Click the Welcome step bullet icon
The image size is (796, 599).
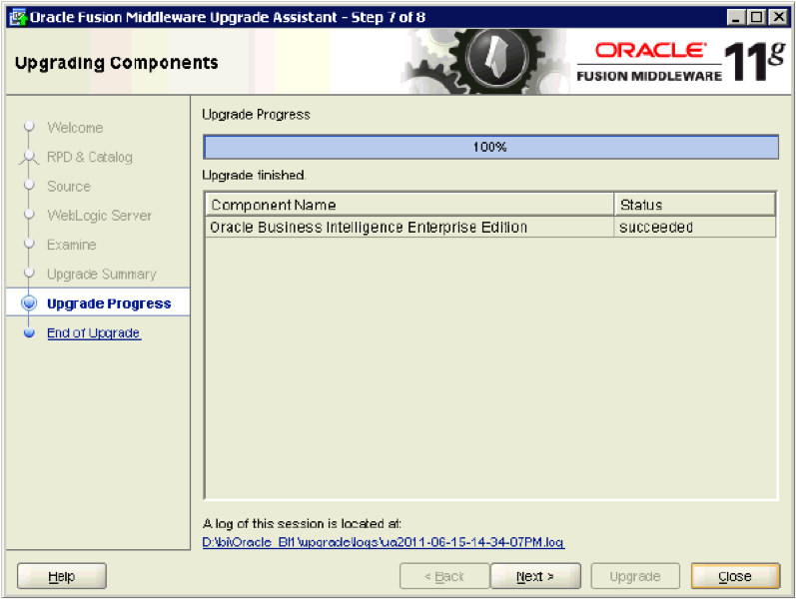pyautogui.click(x=29, y=126)
